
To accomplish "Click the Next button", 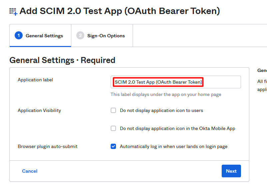I will coord(231,171).
